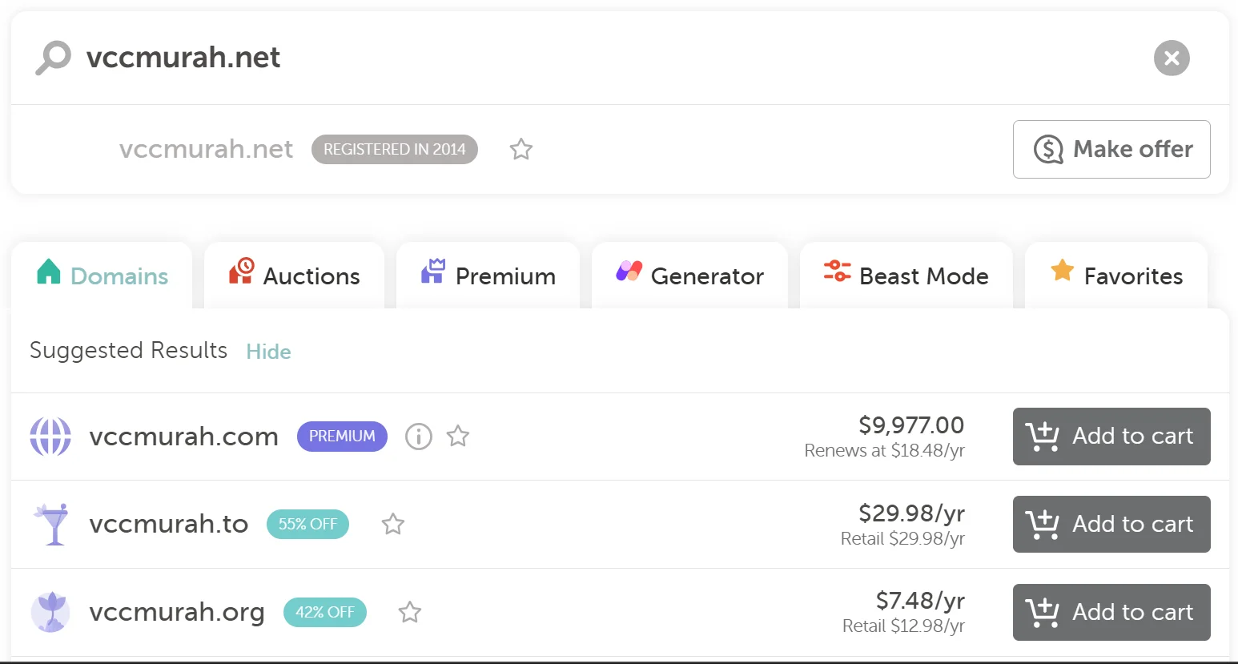Add vccmurah.com to cart
Viewport: 1238px width, 664px height.
pyautogui.click(x=1111, y=437)
